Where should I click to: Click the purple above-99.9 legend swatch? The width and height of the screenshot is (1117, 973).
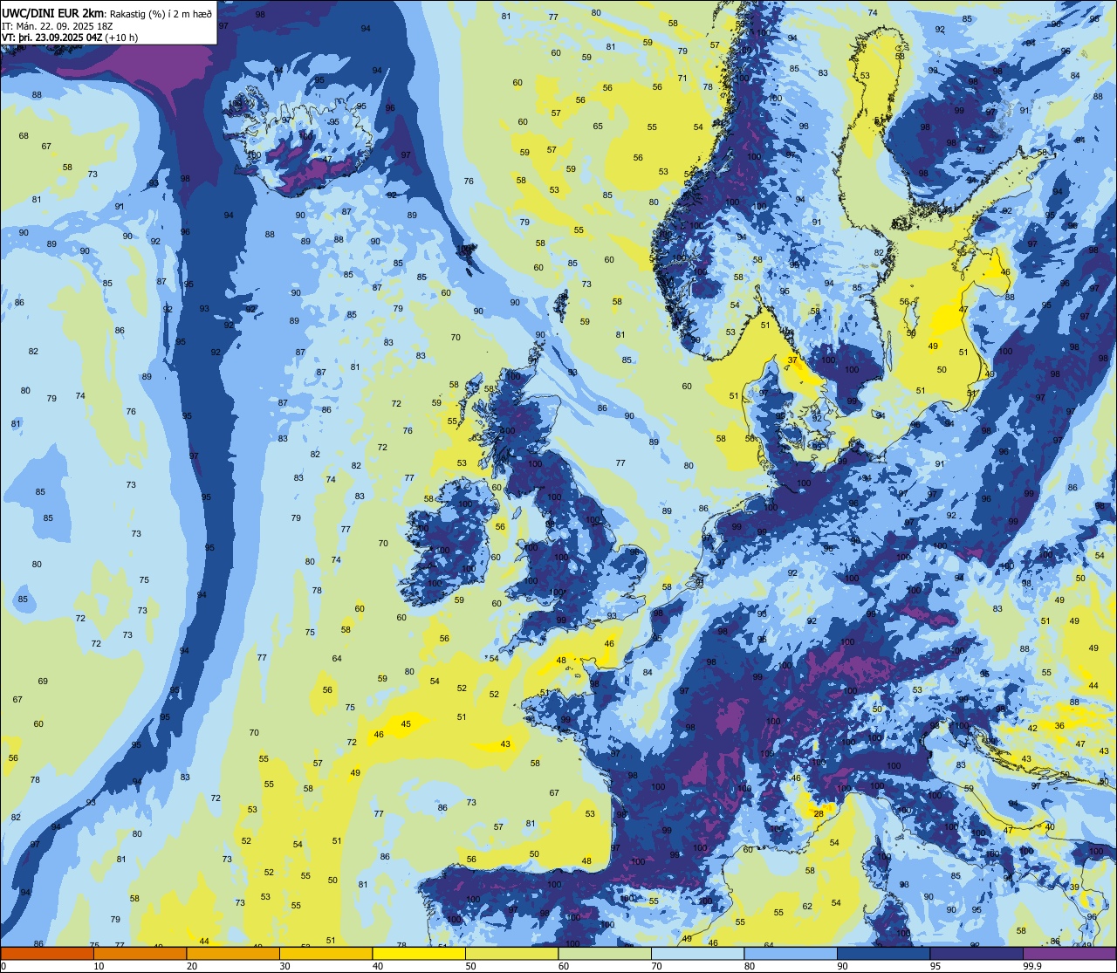(x=1069, y=954)
